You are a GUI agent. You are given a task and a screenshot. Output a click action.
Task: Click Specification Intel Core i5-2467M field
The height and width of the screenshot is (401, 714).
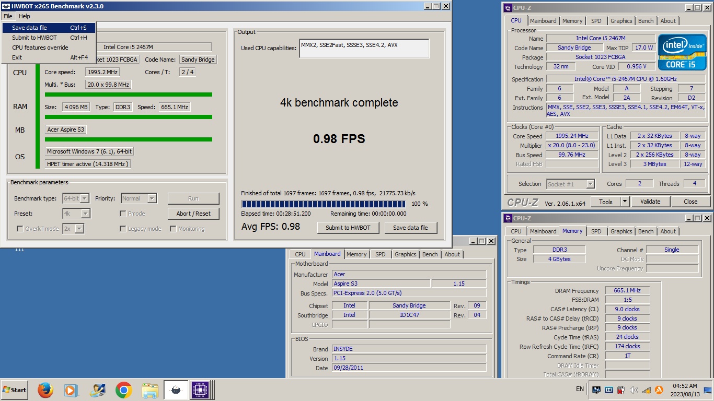point(625,79)
